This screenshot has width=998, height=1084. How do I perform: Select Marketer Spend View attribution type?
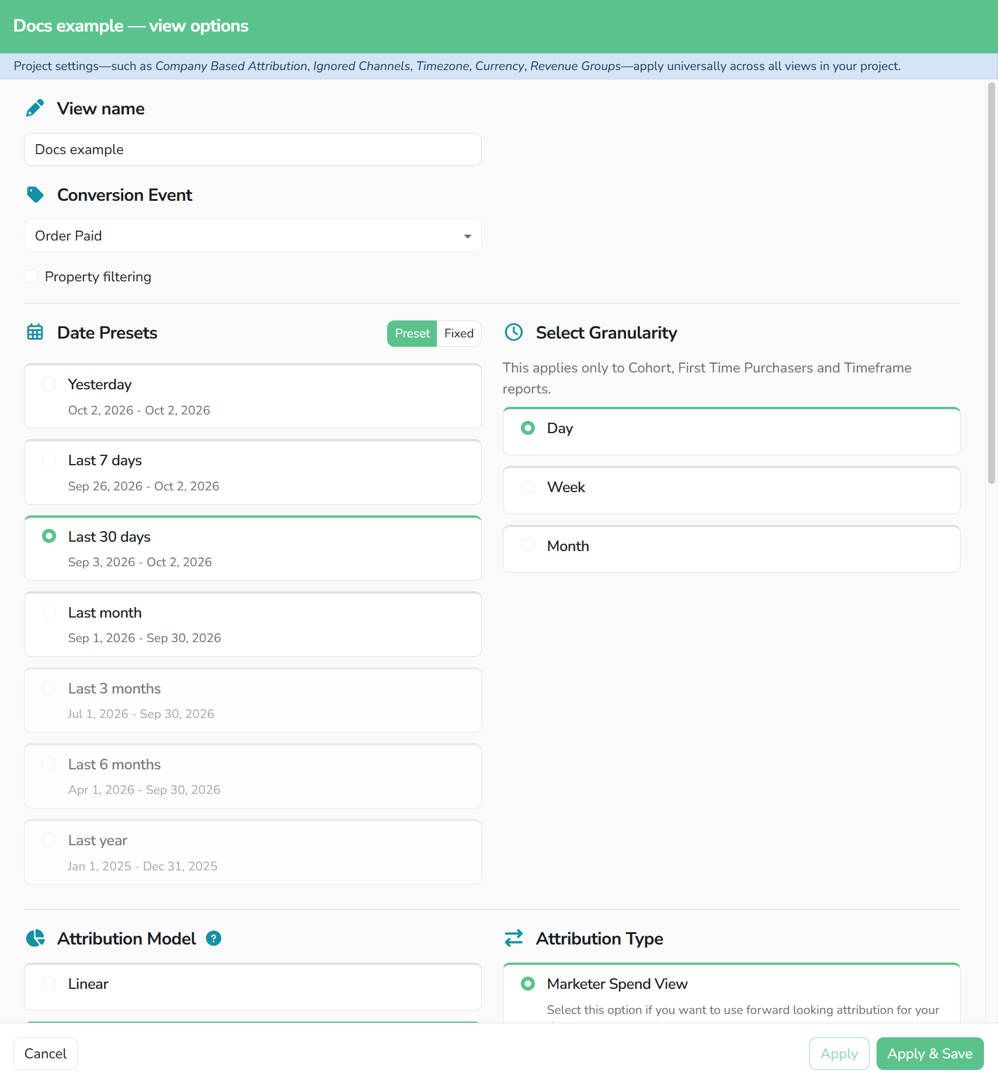click(x=731, y=993)
